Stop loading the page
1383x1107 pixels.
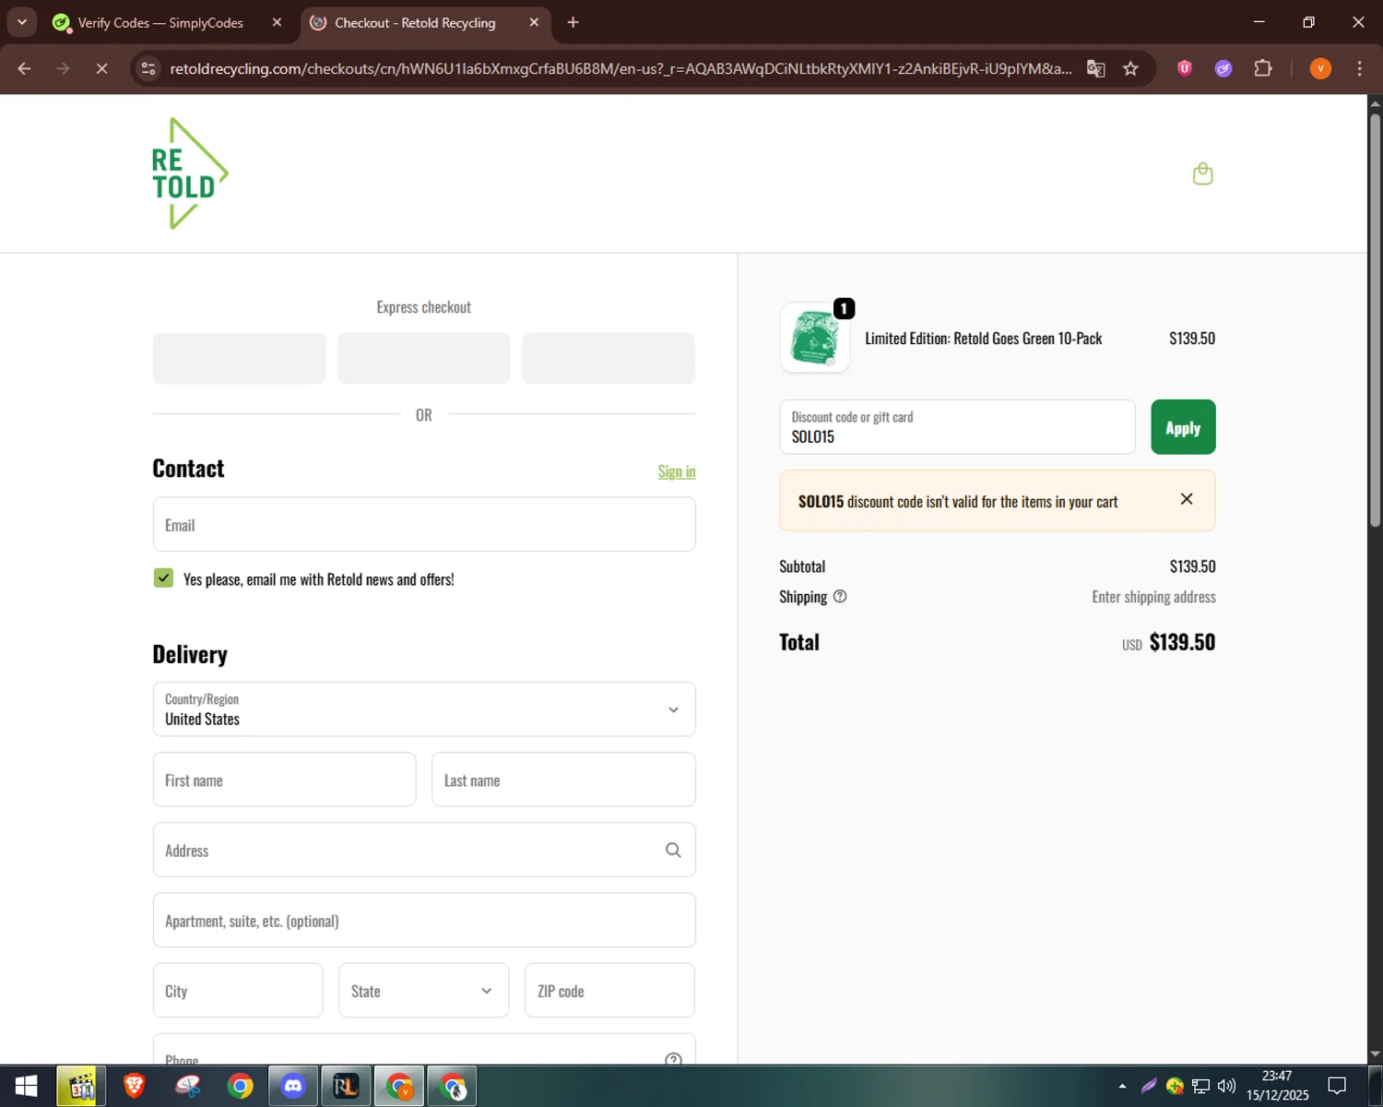point(101,68)
